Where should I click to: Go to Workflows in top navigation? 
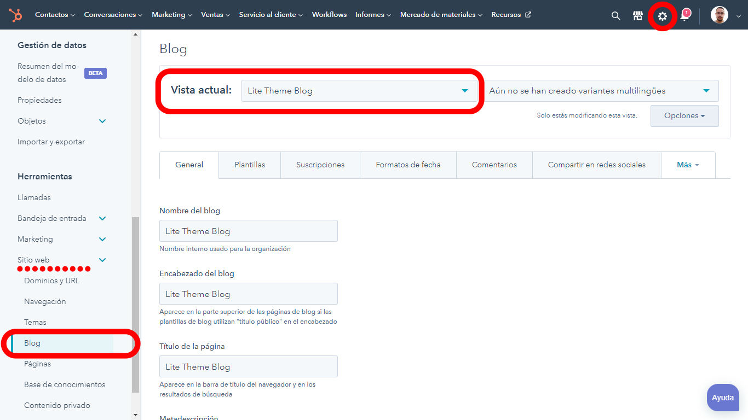pos(329,15)
